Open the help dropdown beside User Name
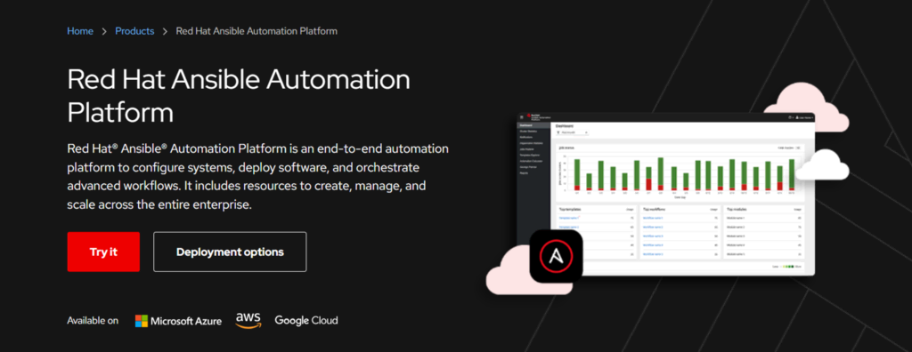 [791, 117]
